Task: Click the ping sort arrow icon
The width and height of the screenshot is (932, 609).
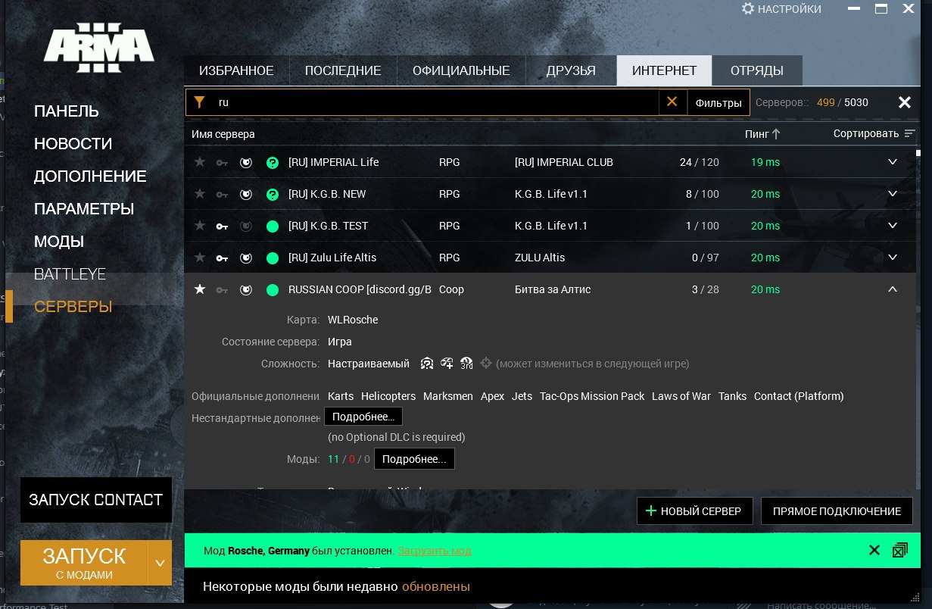Action: click(776, 134)
